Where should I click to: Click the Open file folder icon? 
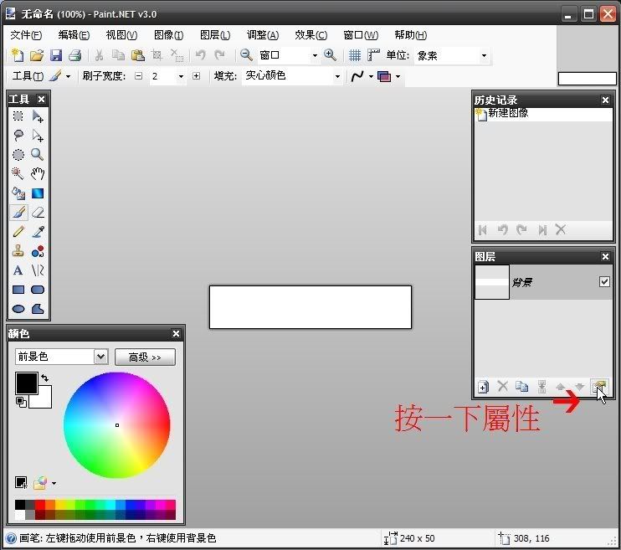[37, 55]
